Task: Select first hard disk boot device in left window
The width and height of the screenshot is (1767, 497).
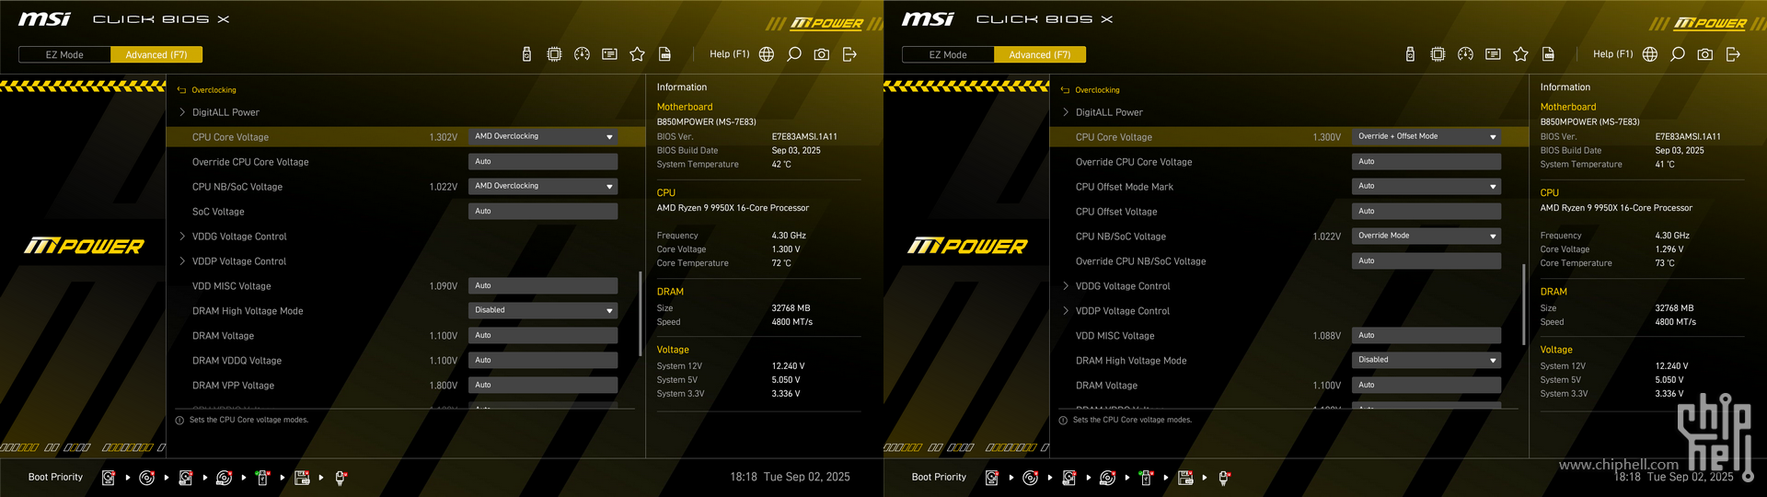Action: (x=109, y=478)
